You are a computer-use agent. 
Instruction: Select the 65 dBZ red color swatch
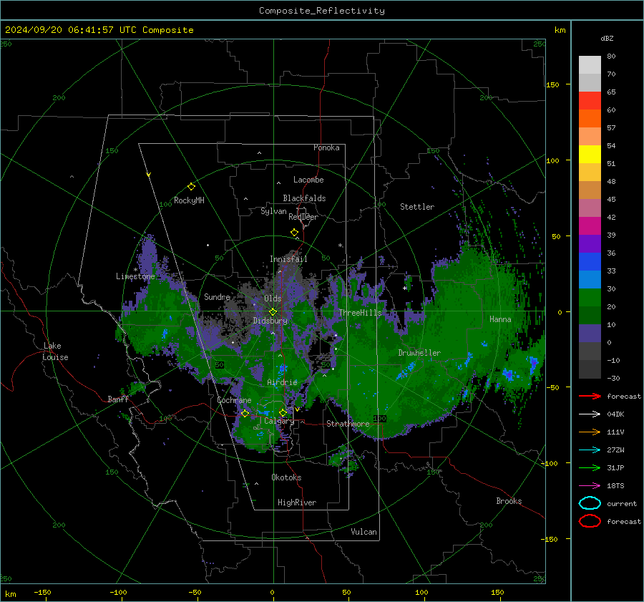click(x=590, y=101)
